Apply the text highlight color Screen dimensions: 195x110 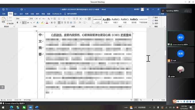[42, 22]
